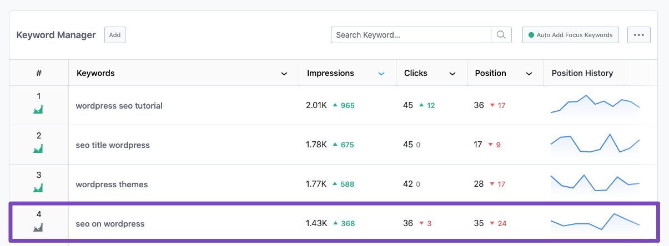669x246 pixels.
Task: Click the 1.43K impressions value
Action: 316,223
